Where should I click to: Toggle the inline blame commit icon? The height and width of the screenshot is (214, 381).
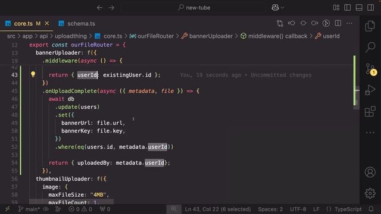[x=303, y=23]
